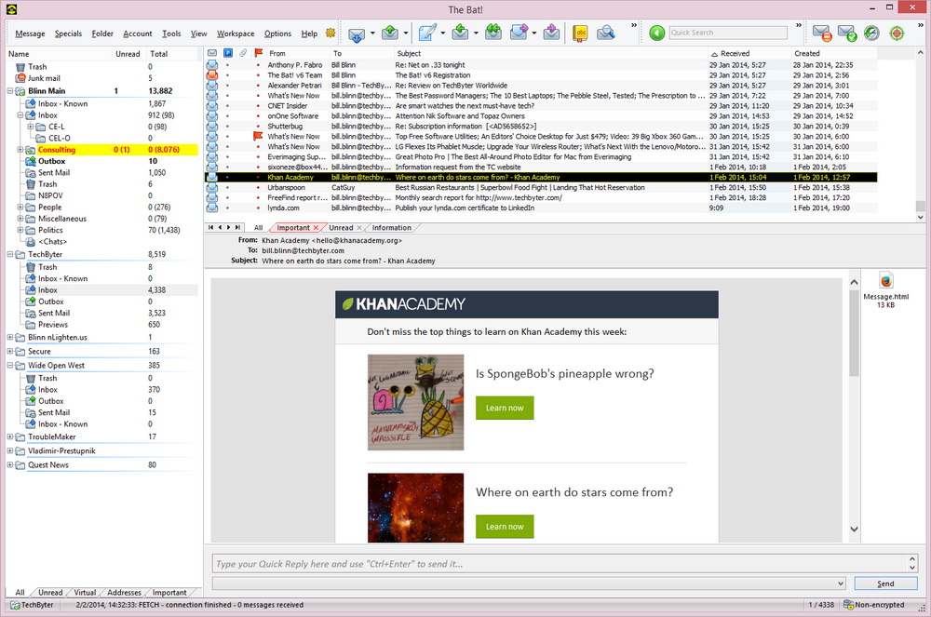This screenshot has width=931, height=617.
Task: Click the Forward message toolbar icon
Action: point(519,33)
